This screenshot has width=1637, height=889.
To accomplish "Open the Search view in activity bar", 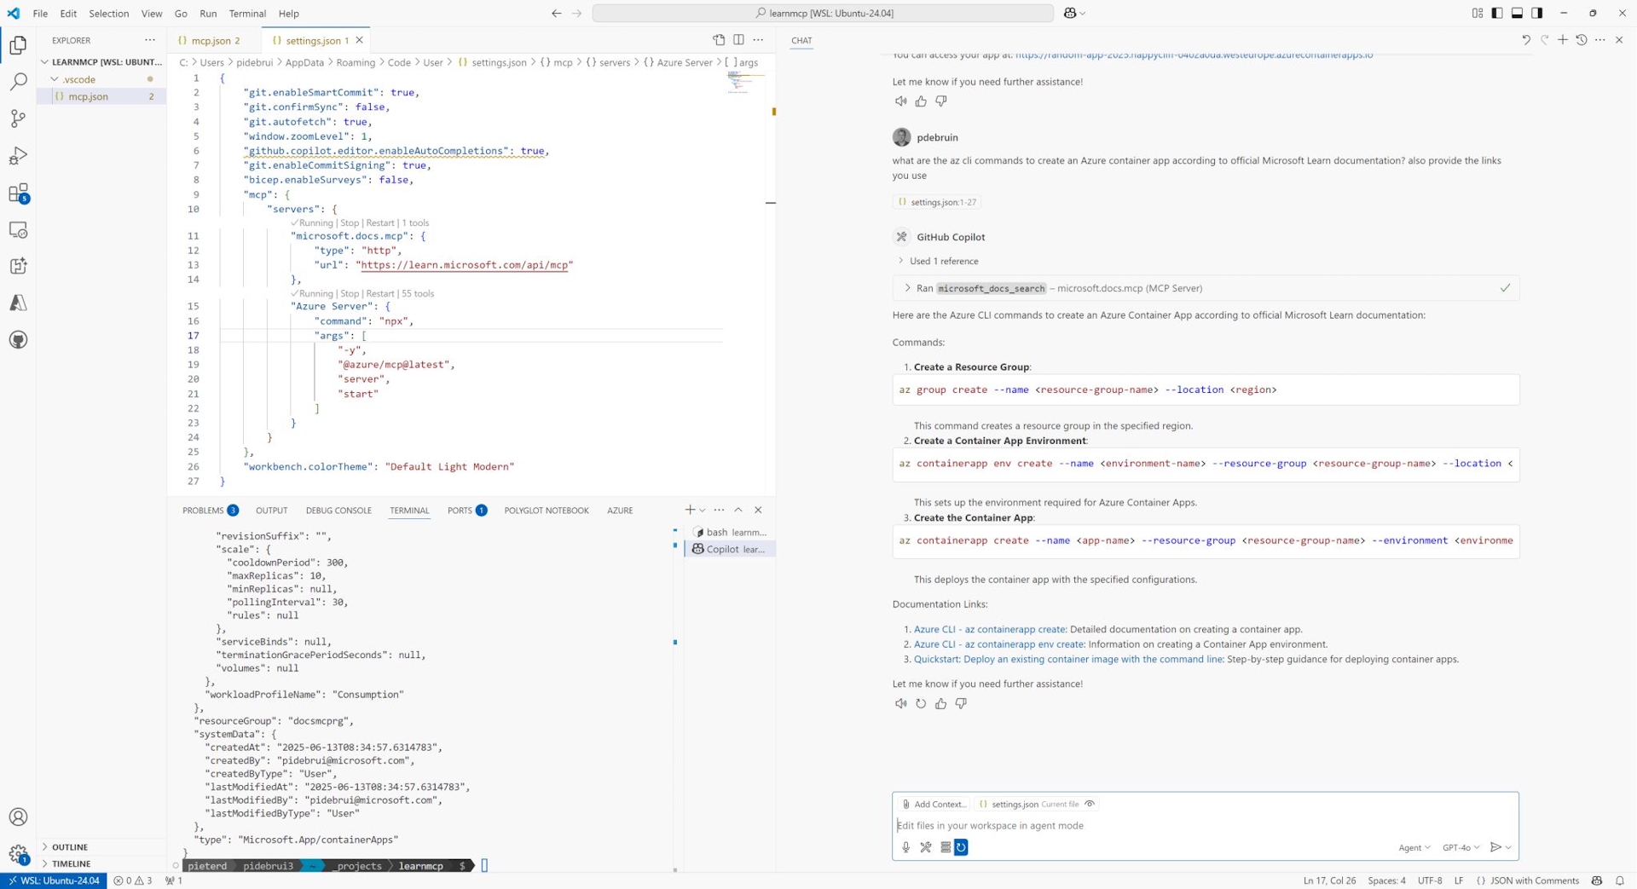I will click(x=18, y=82).
